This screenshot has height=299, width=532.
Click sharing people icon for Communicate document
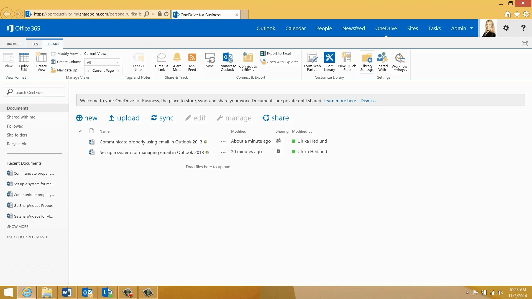pyautogui.click(x=278, y=141)
